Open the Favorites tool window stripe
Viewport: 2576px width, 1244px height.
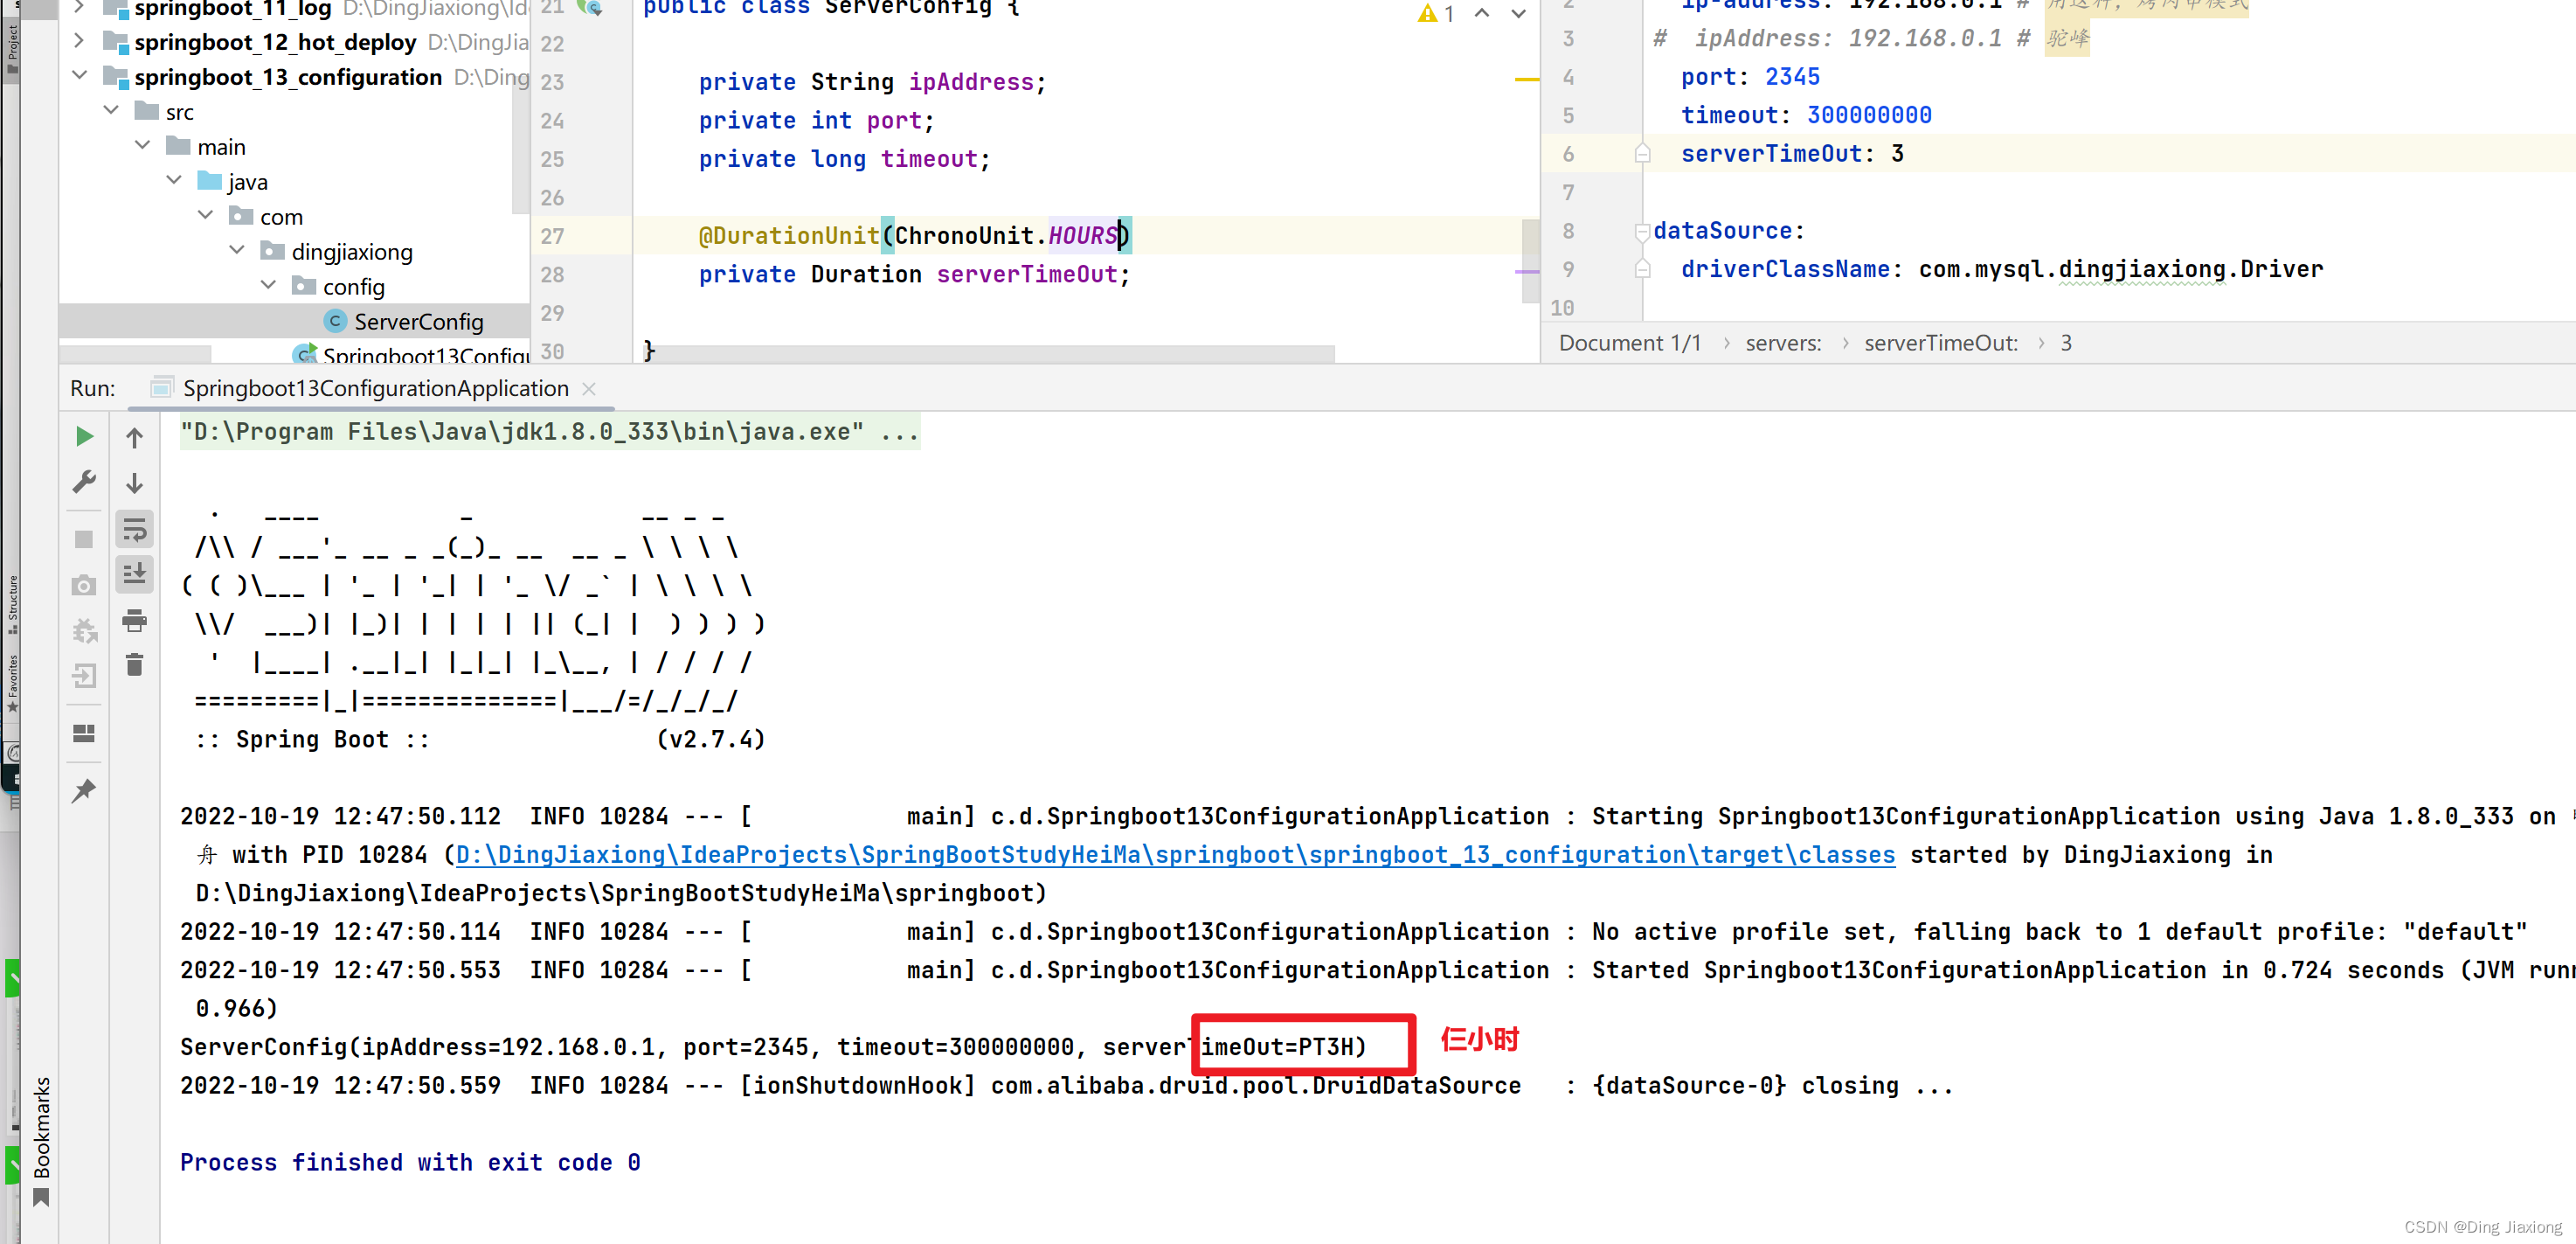pyautogui.click(x=12, y=683)
